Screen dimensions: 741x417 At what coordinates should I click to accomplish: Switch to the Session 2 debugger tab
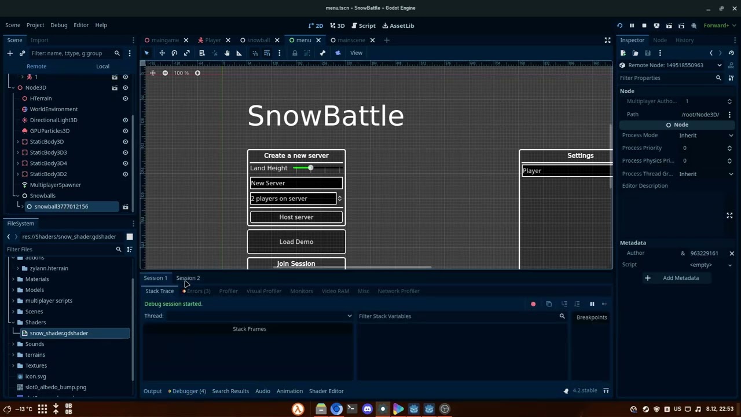click(188, 278)
